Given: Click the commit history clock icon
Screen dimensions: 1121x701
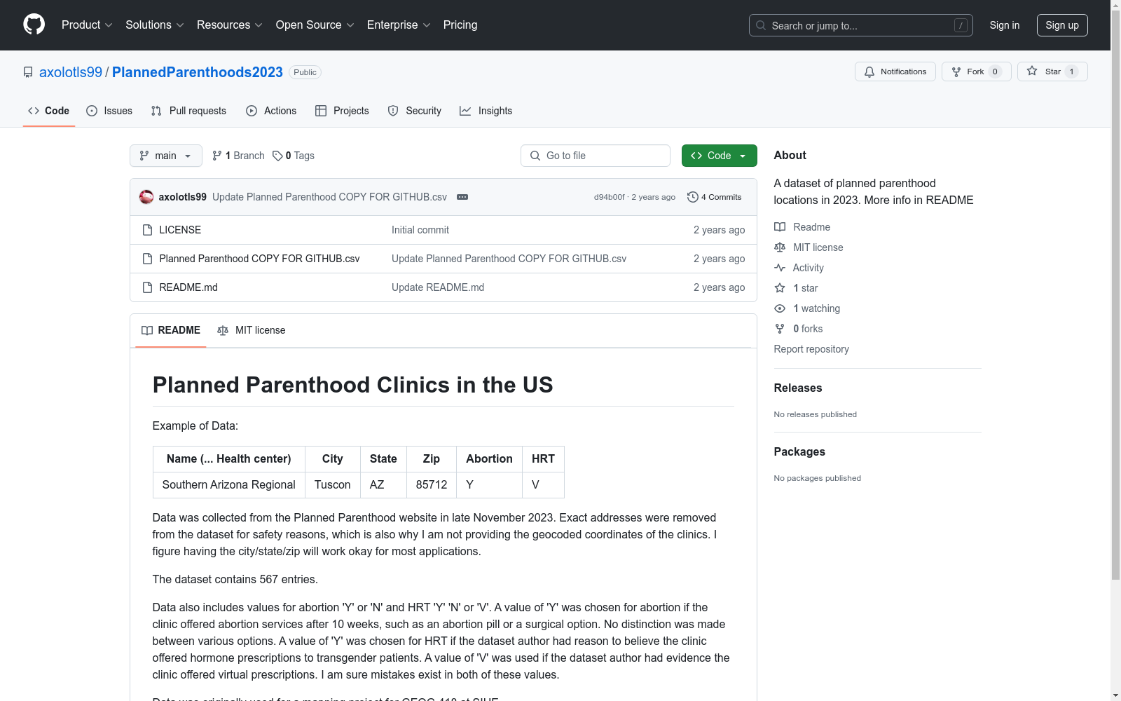Looking at the screenshot, I should click(693, 197).
